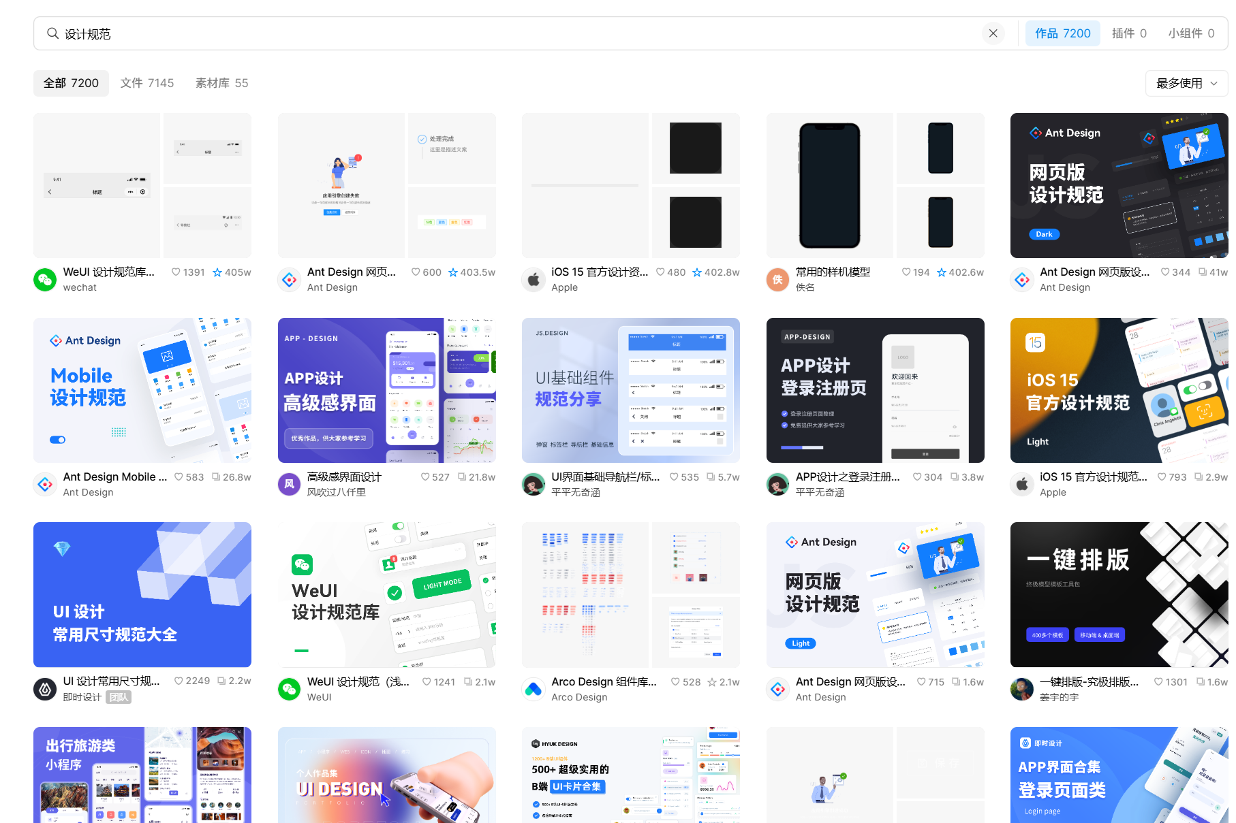Click the heart icon beside 600

(416, 272)
